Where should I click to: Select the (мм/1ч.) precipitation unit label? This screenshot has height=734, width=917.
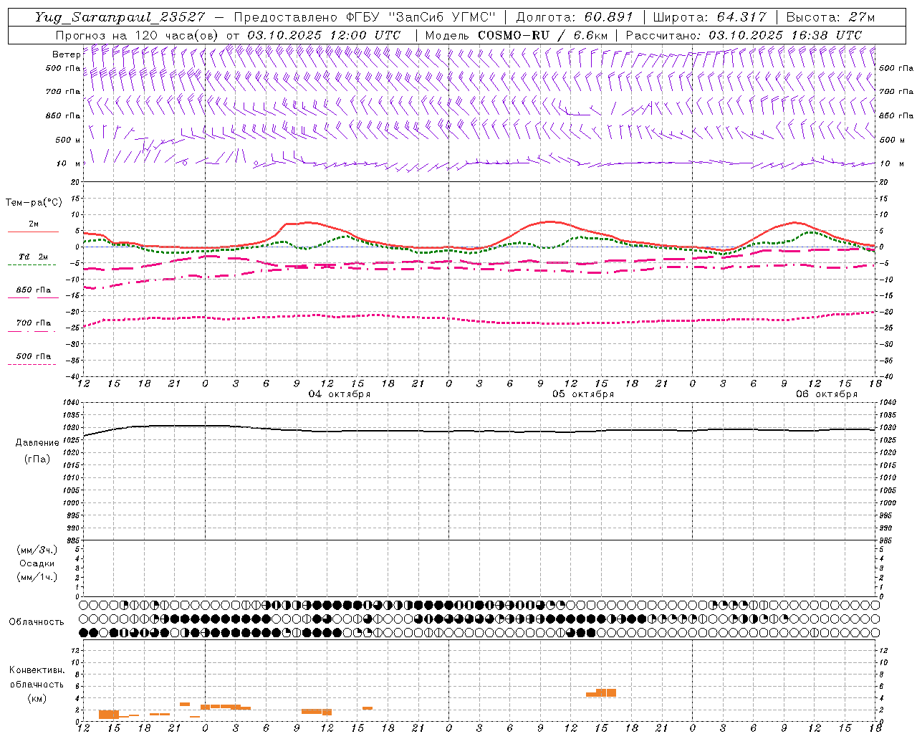click(x=37, y=577)
